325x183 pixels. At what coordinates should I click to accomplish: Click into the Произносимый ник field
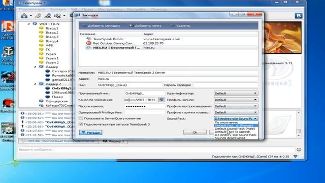[144, 94]
